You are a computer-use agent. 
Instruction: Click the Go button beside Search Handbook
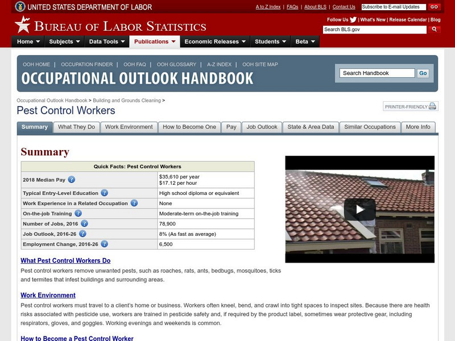(x=423, y=73)
